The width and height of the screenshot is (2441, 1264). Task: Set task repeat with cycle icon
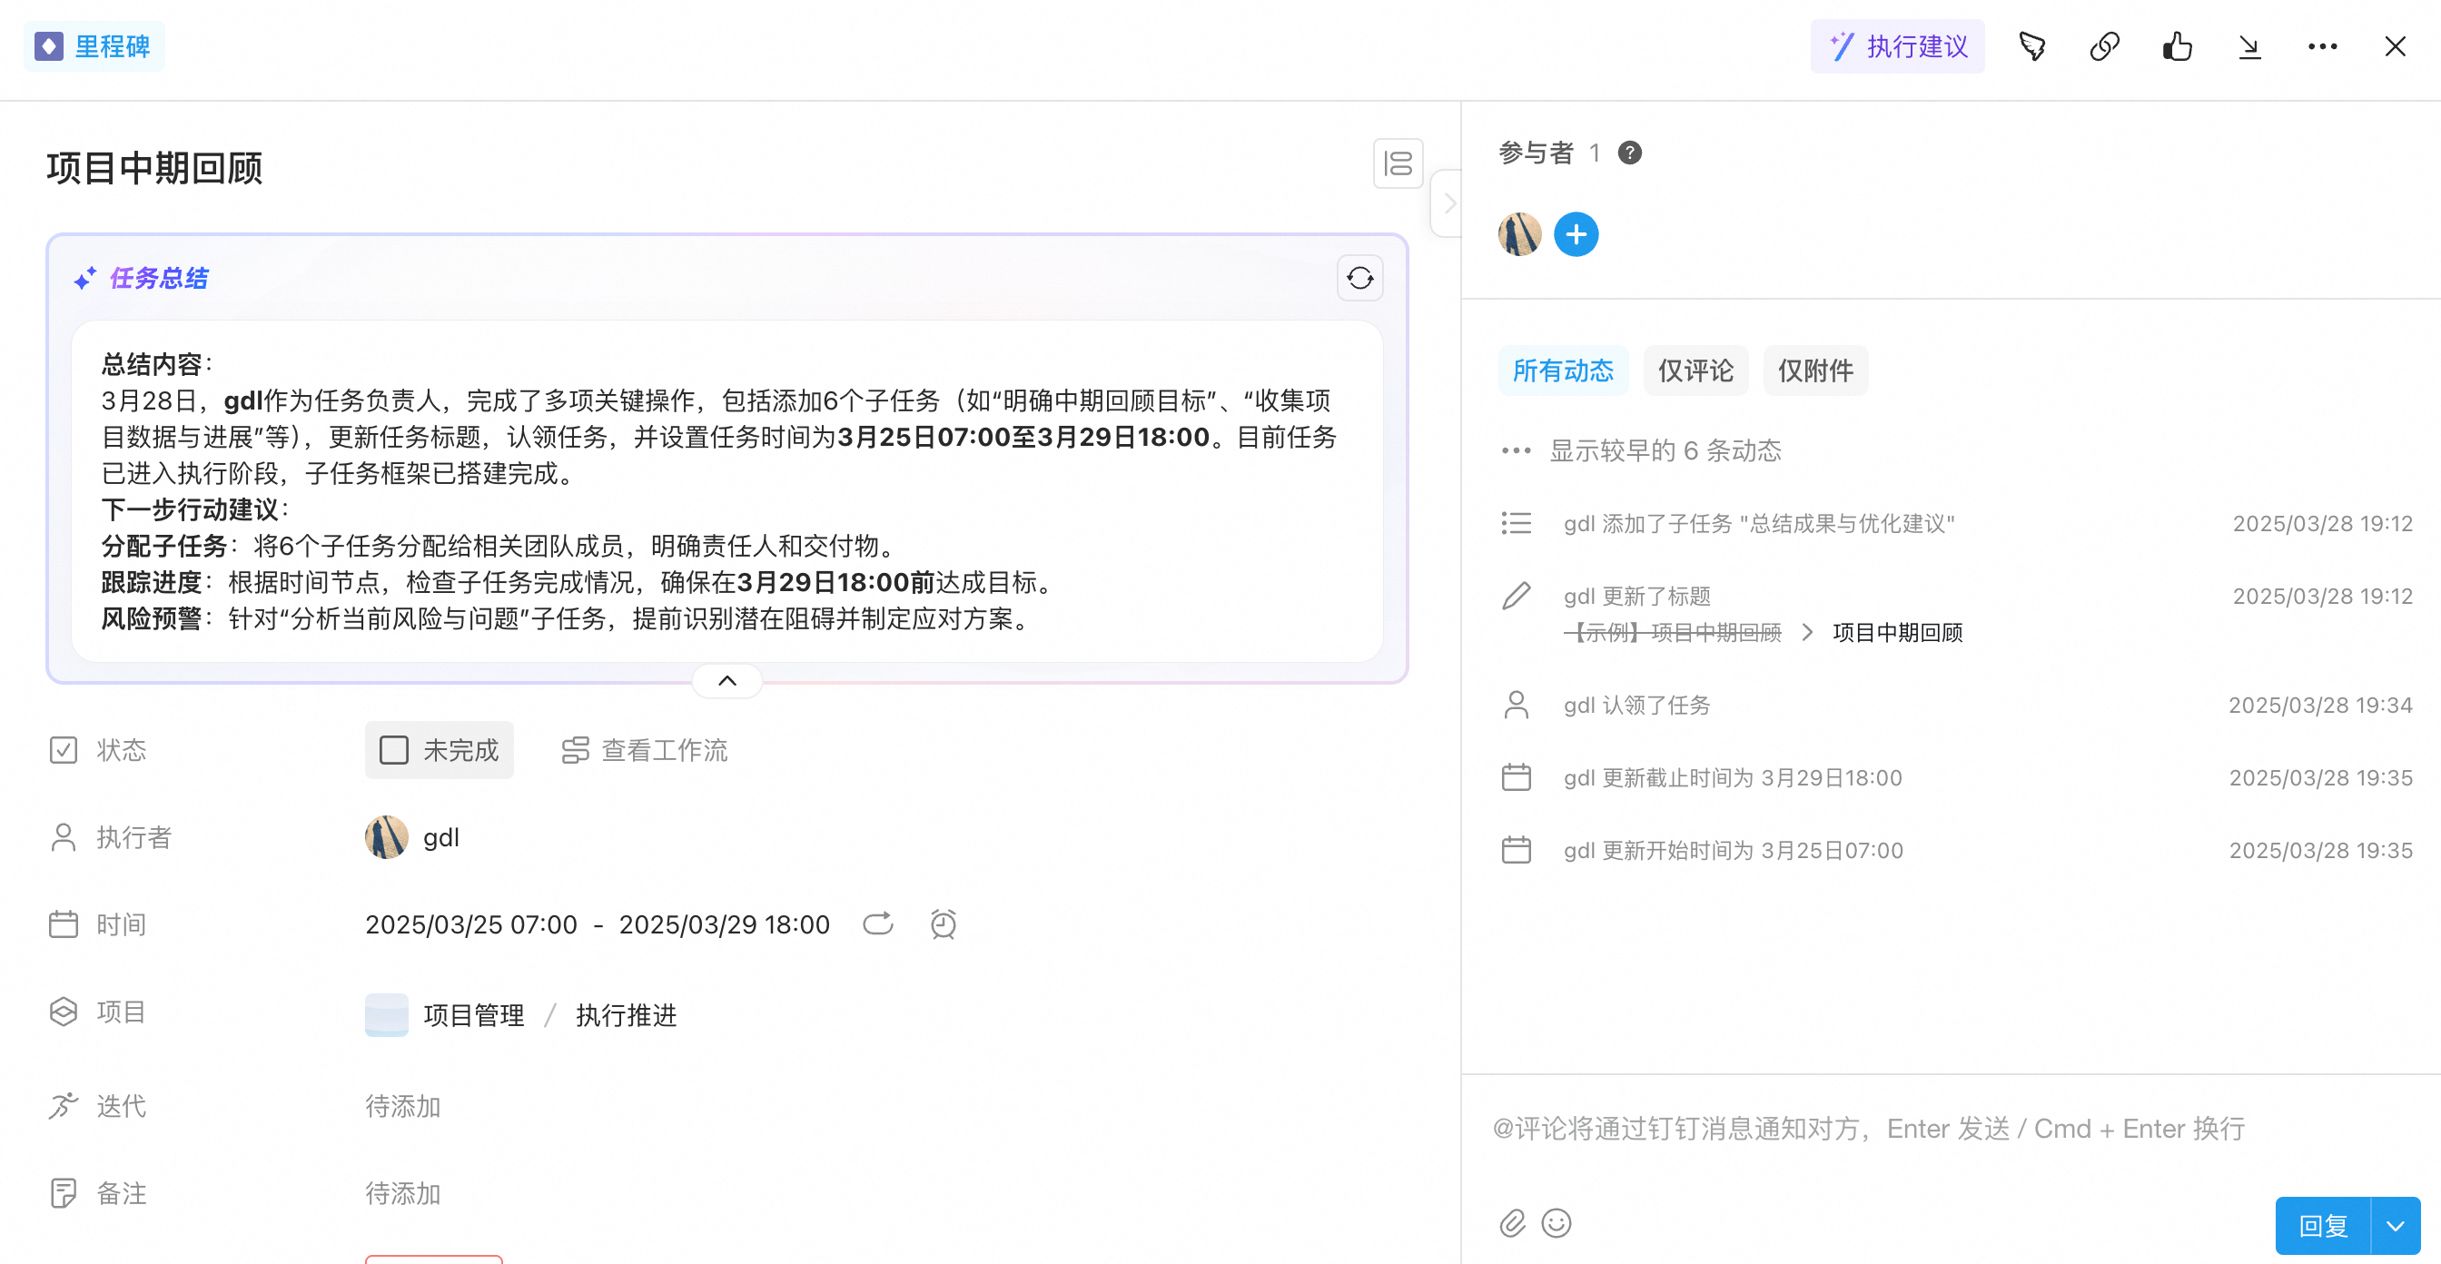(x=877, y=923)
